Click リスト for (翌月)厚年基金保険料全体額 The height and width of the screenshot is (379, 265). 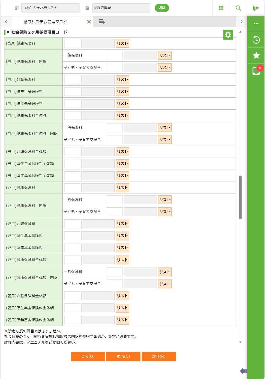click(x=122, y=320)
